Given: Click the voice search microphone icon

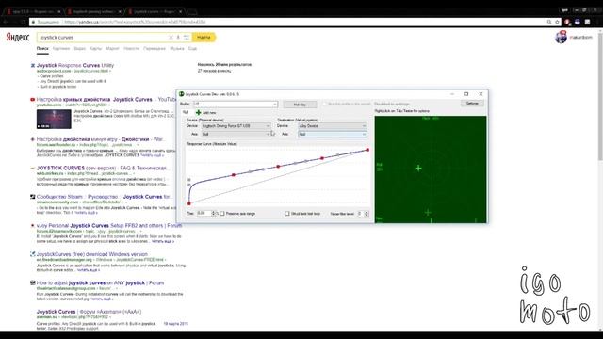Looking at the screenshot, I should (178, 38).
